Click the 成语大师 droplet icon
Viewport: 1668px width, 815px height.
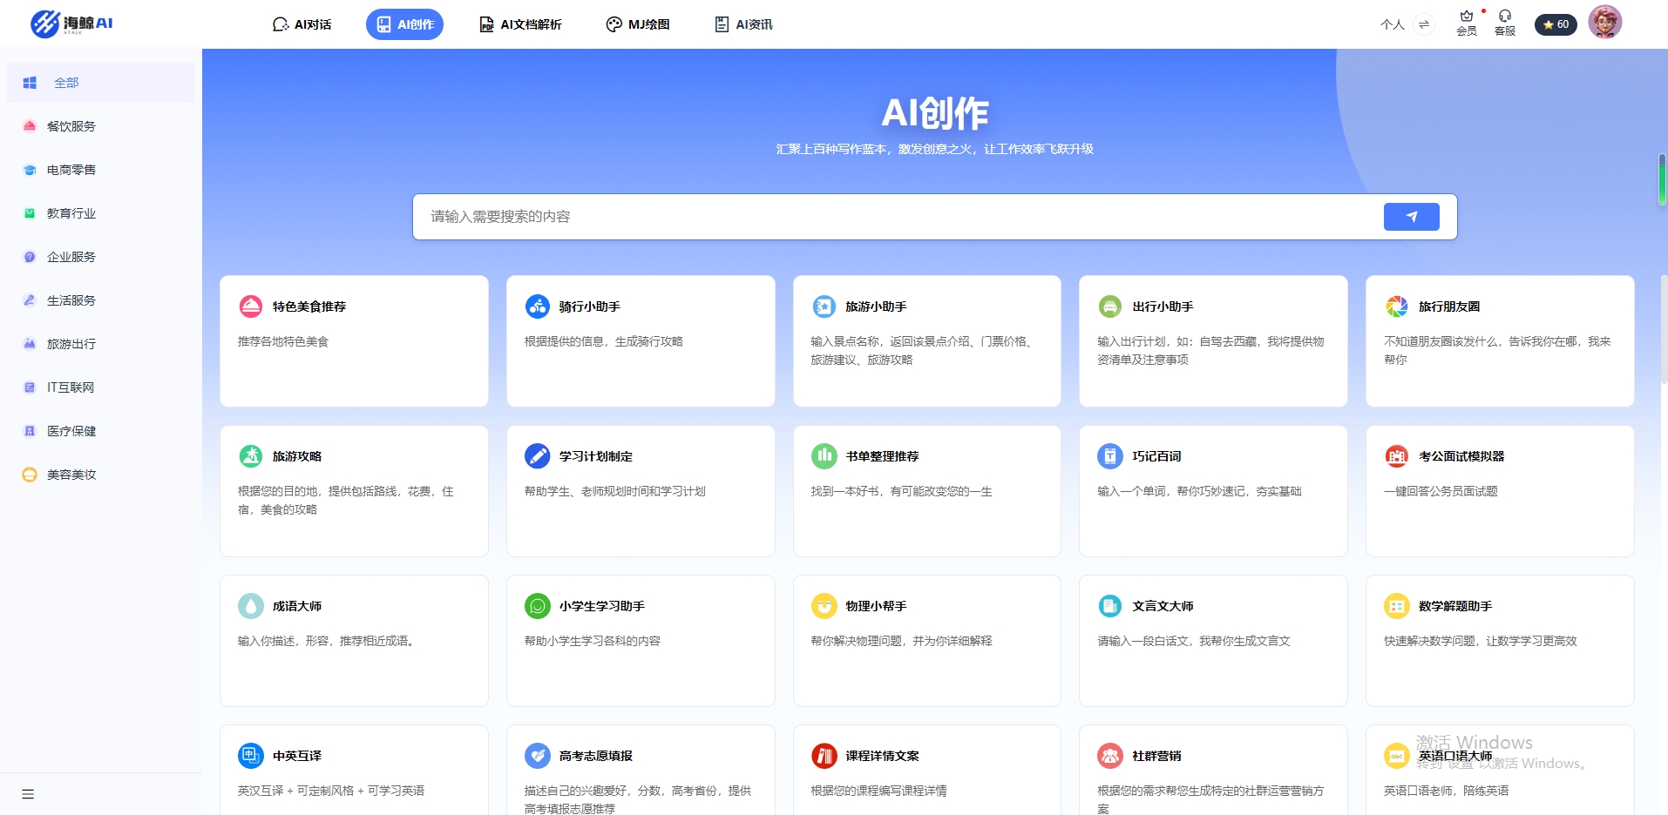pos(251,606)
